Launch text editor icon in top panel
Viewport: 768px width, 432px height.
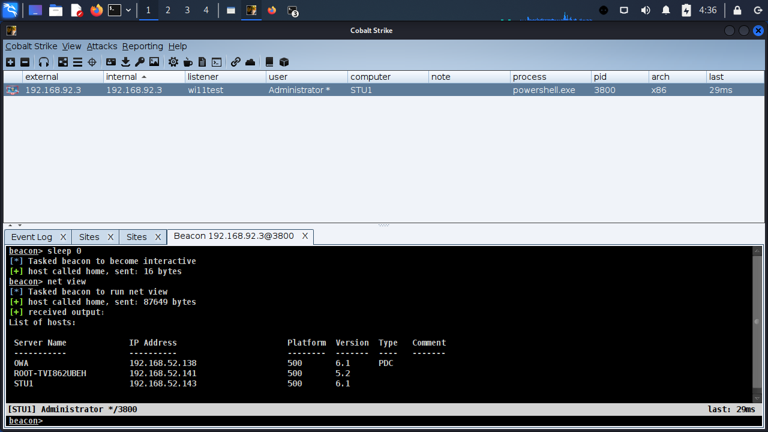[76, 10]
